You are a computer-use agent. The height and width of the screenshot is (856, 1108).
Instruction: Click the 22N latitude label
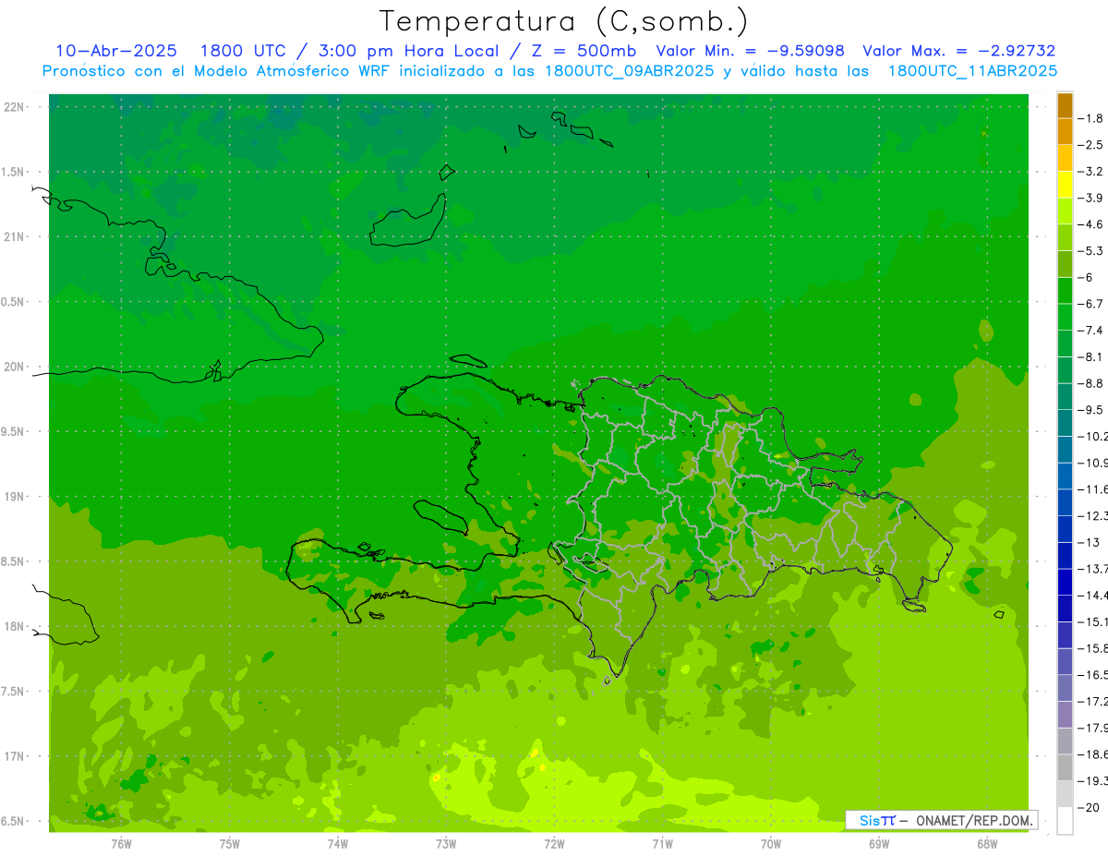click(15, 107)
